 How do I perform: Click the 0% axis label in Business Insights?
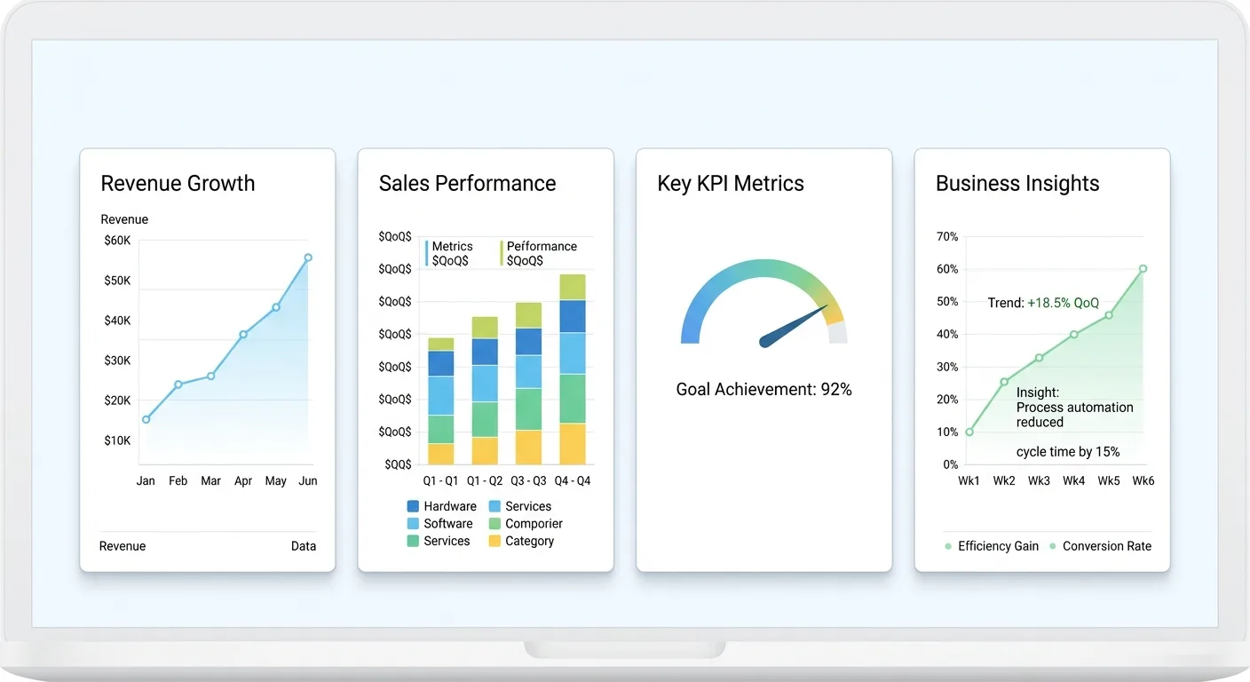coord(950,464)
